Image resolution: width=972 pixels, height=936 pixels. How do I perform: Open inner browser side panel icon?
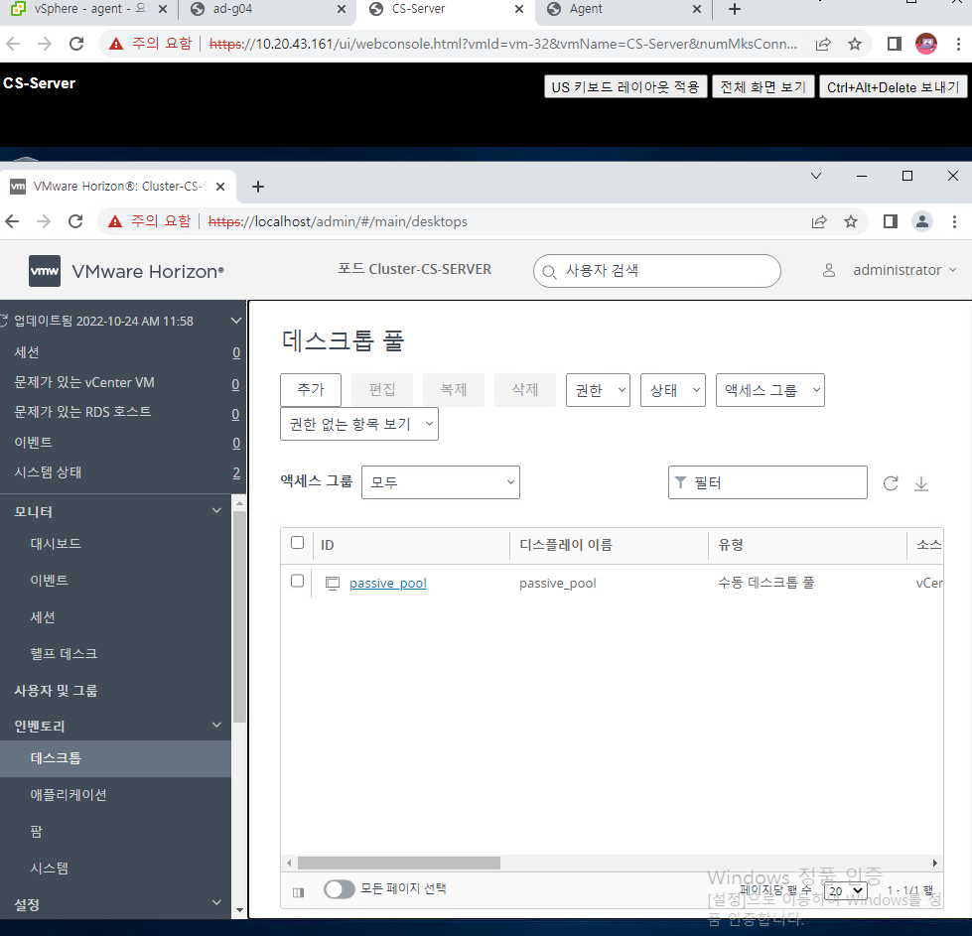[x=891, y=221]
